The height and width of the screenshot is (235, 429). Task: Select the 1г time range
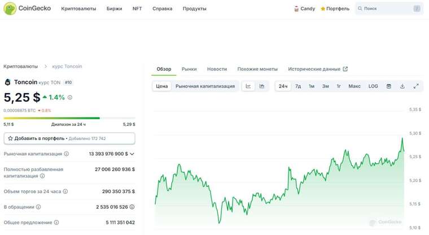pyautogui.click(x=339, y=86)
